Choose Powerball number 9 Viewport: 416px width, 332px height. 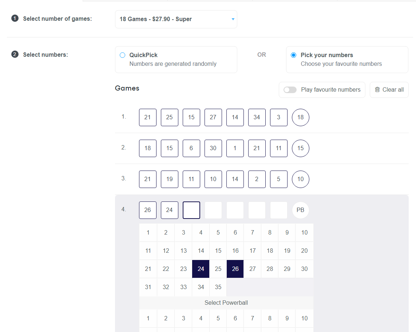[x=287, y=318]
